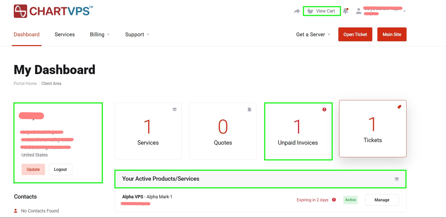
Task: Click the Main Site button
Action: pyautogui.click(x=392, y=34)
